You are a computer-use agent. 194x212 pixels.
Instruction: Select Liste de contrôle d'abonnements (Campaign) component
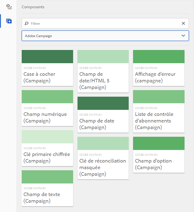(159, 111)
